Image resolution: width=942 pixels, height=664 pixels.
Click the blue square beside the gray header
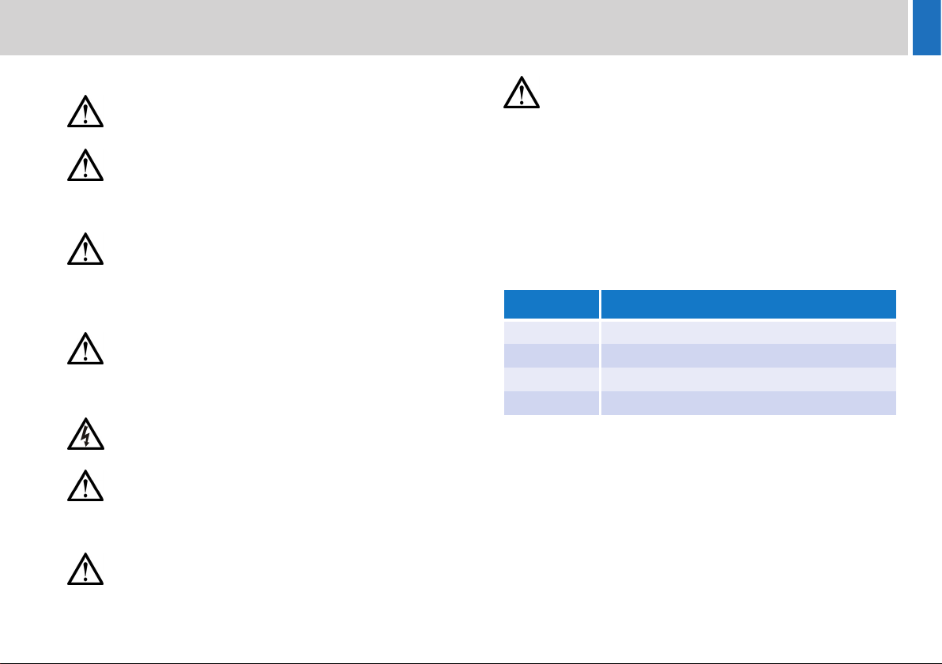[926, 28]
